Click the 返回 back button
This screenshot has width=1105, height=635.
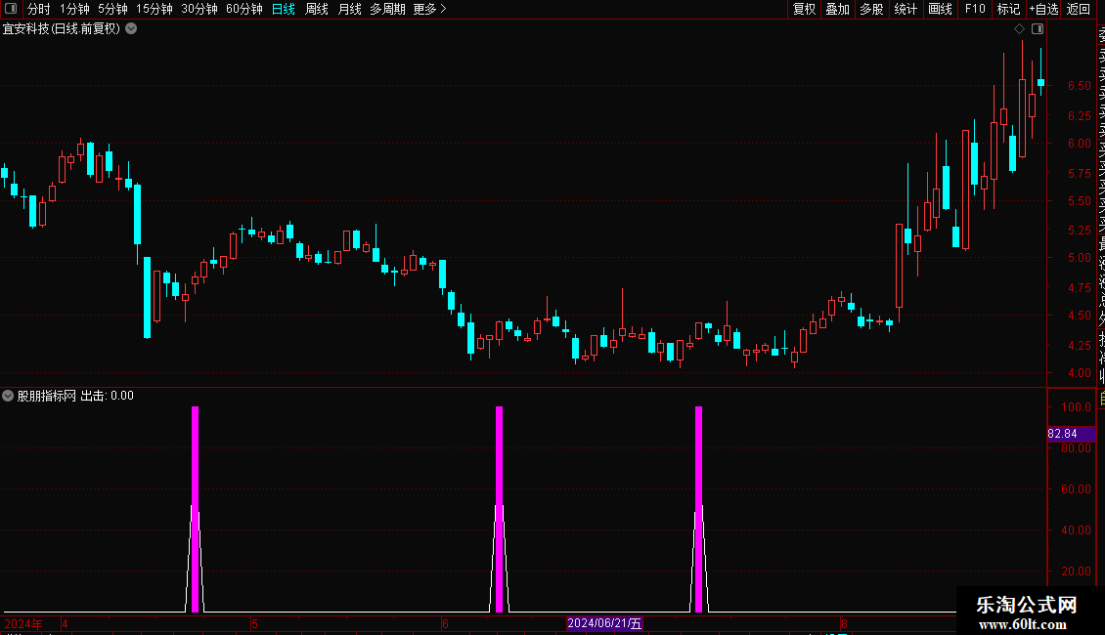point(1079,9)
